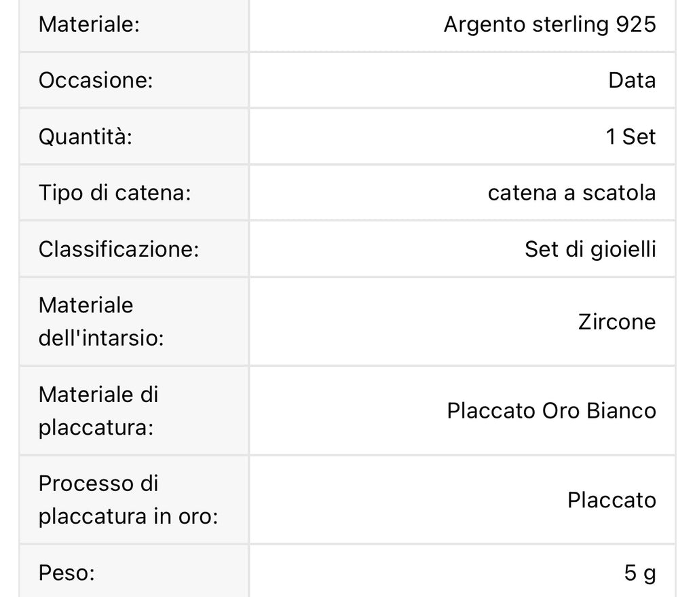This screenshot has width=695, height=597.
Task: Select the 'catena a scatola' value
Action: pyautogui.click(x=571, y=193)
